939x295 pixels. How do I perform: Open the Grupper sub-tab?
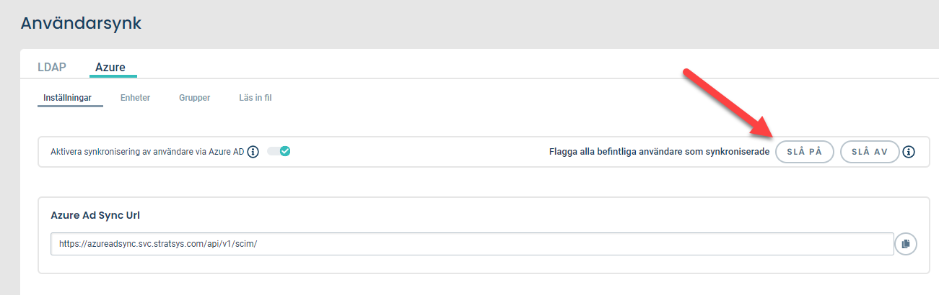[x=194, y=98]
